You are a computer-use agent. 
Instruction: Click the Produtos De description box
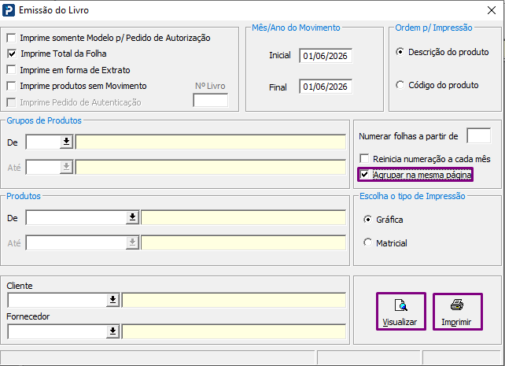click(244, 217)
